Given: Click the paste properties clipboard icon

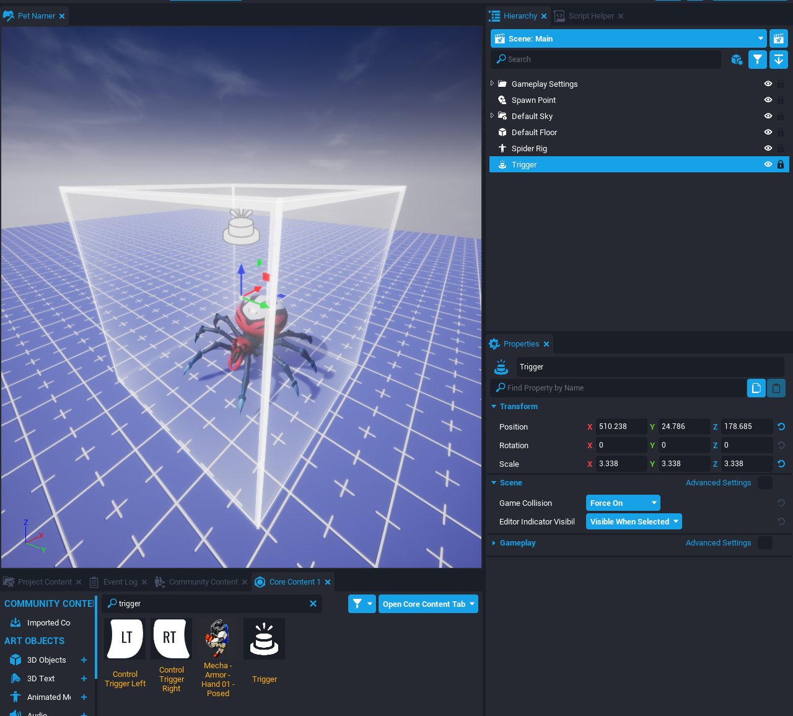Looking at the screenshot, I should (x=776, y=388).
